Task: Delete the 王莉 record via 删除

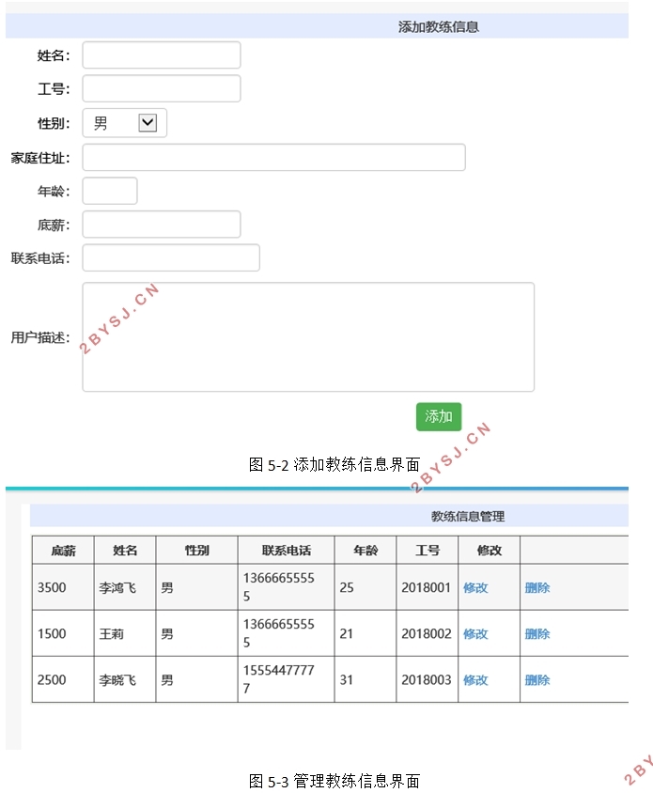Action: pos(537,633)
